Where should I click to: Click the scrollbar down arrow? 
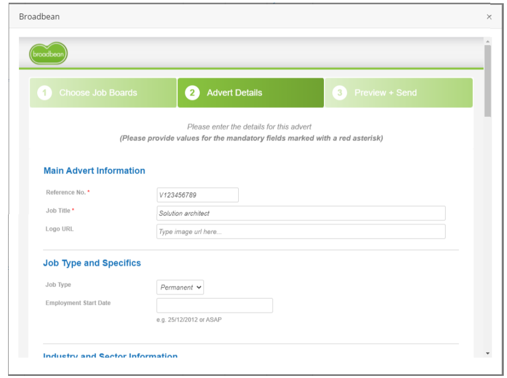[x=488, y=353]
